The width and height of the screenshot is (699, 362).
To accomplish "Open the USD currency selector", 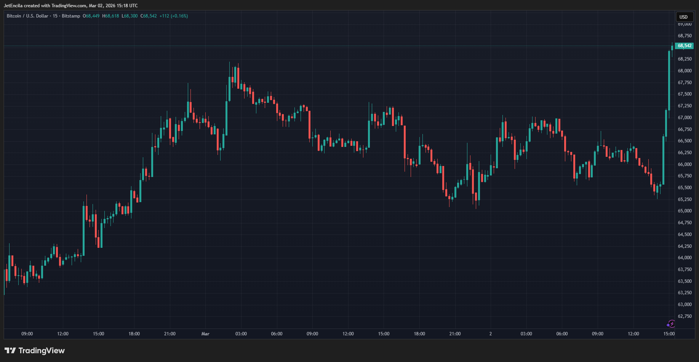I will [x=684, y=17].
